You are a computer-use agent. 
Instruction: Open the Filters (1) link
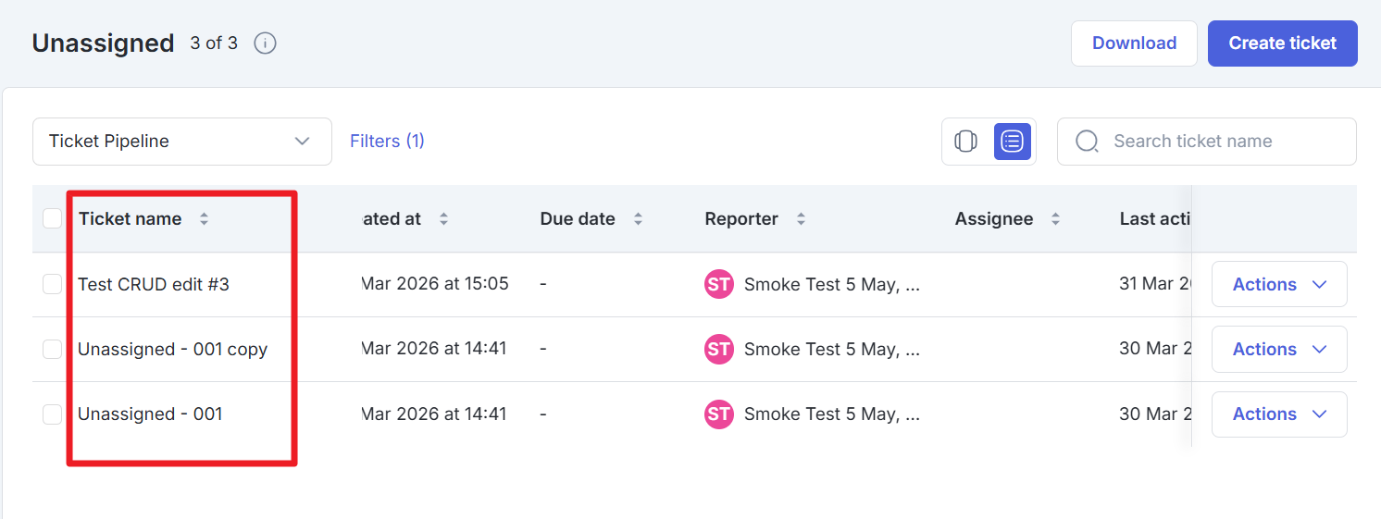coord(387,142)
